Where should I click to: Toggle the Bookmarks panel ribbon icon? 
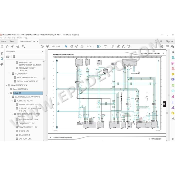point(2,59)
